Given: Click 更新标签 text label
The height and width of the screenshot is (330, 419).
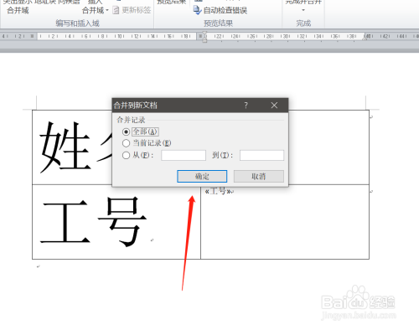Looking at the screenshot, I should pyautogui.click(x=137, y=10).
